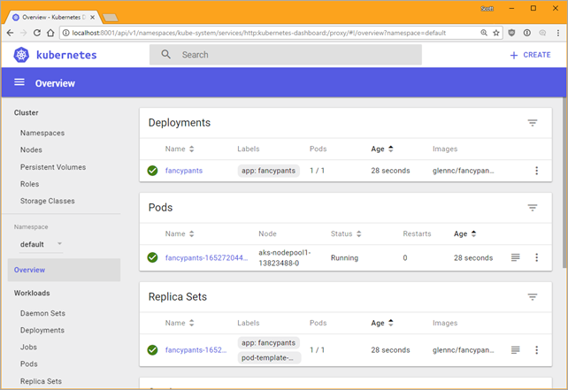The width and height of the screenshot is (568, 390).
Task: Open actions menu for fancypants deployment
Action: point(536,171)
